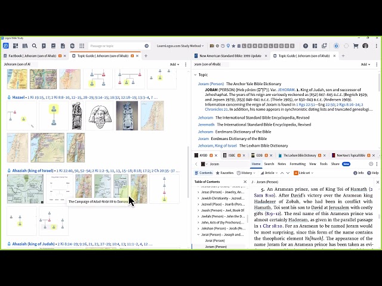
Task: Open the Notes ribbon tab
Action: click(282, 164)
